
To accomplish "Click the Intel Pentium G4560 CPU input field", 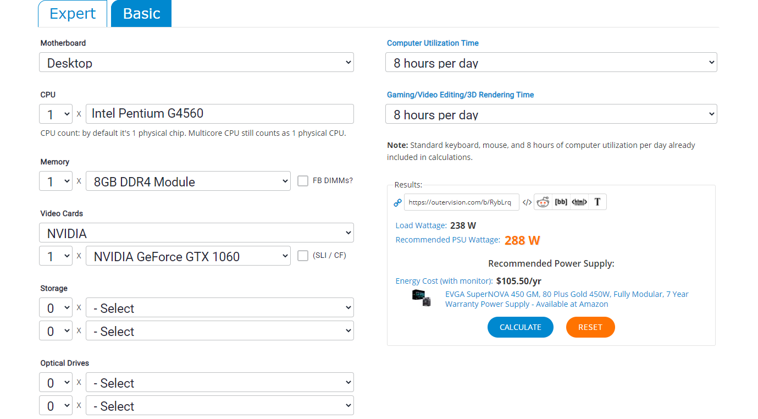I will coord(220,114).
